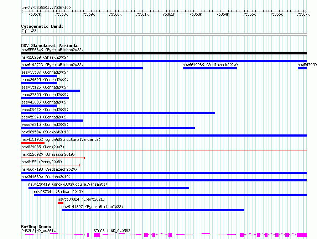Open the nsv6619986 (Sedlazeck2020) variant label
The image size is (317, 239).
[210, 65]
